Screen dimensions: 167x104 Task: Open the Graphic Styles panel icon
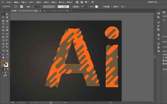pyautogui.click(x=159, y=38)
